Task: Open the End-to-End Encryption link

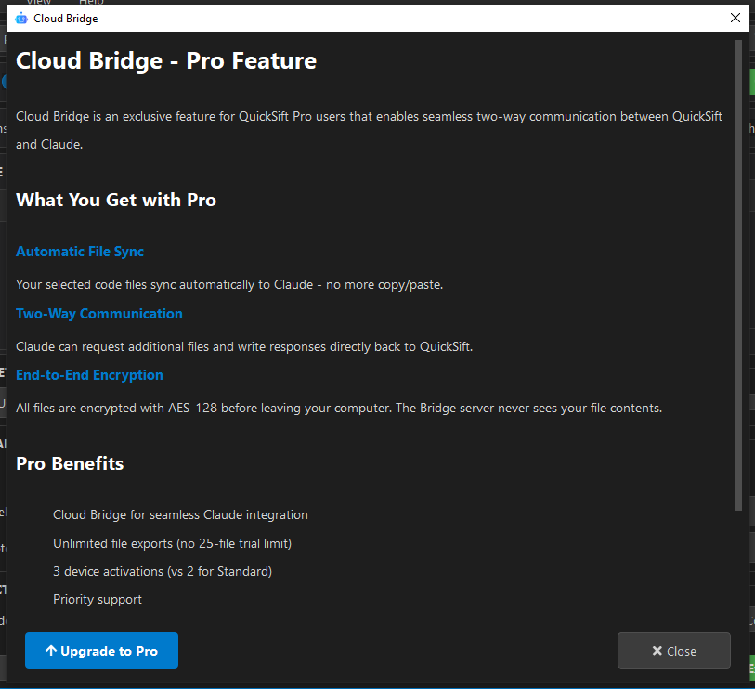Action: 89,375
